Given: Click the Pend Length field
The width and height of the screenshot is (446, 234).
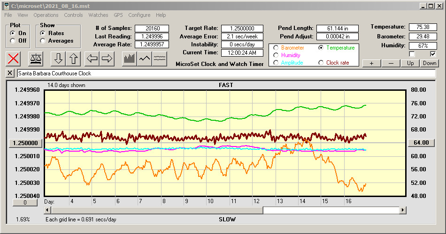Looking at the screenshot, I should (338, 29).
